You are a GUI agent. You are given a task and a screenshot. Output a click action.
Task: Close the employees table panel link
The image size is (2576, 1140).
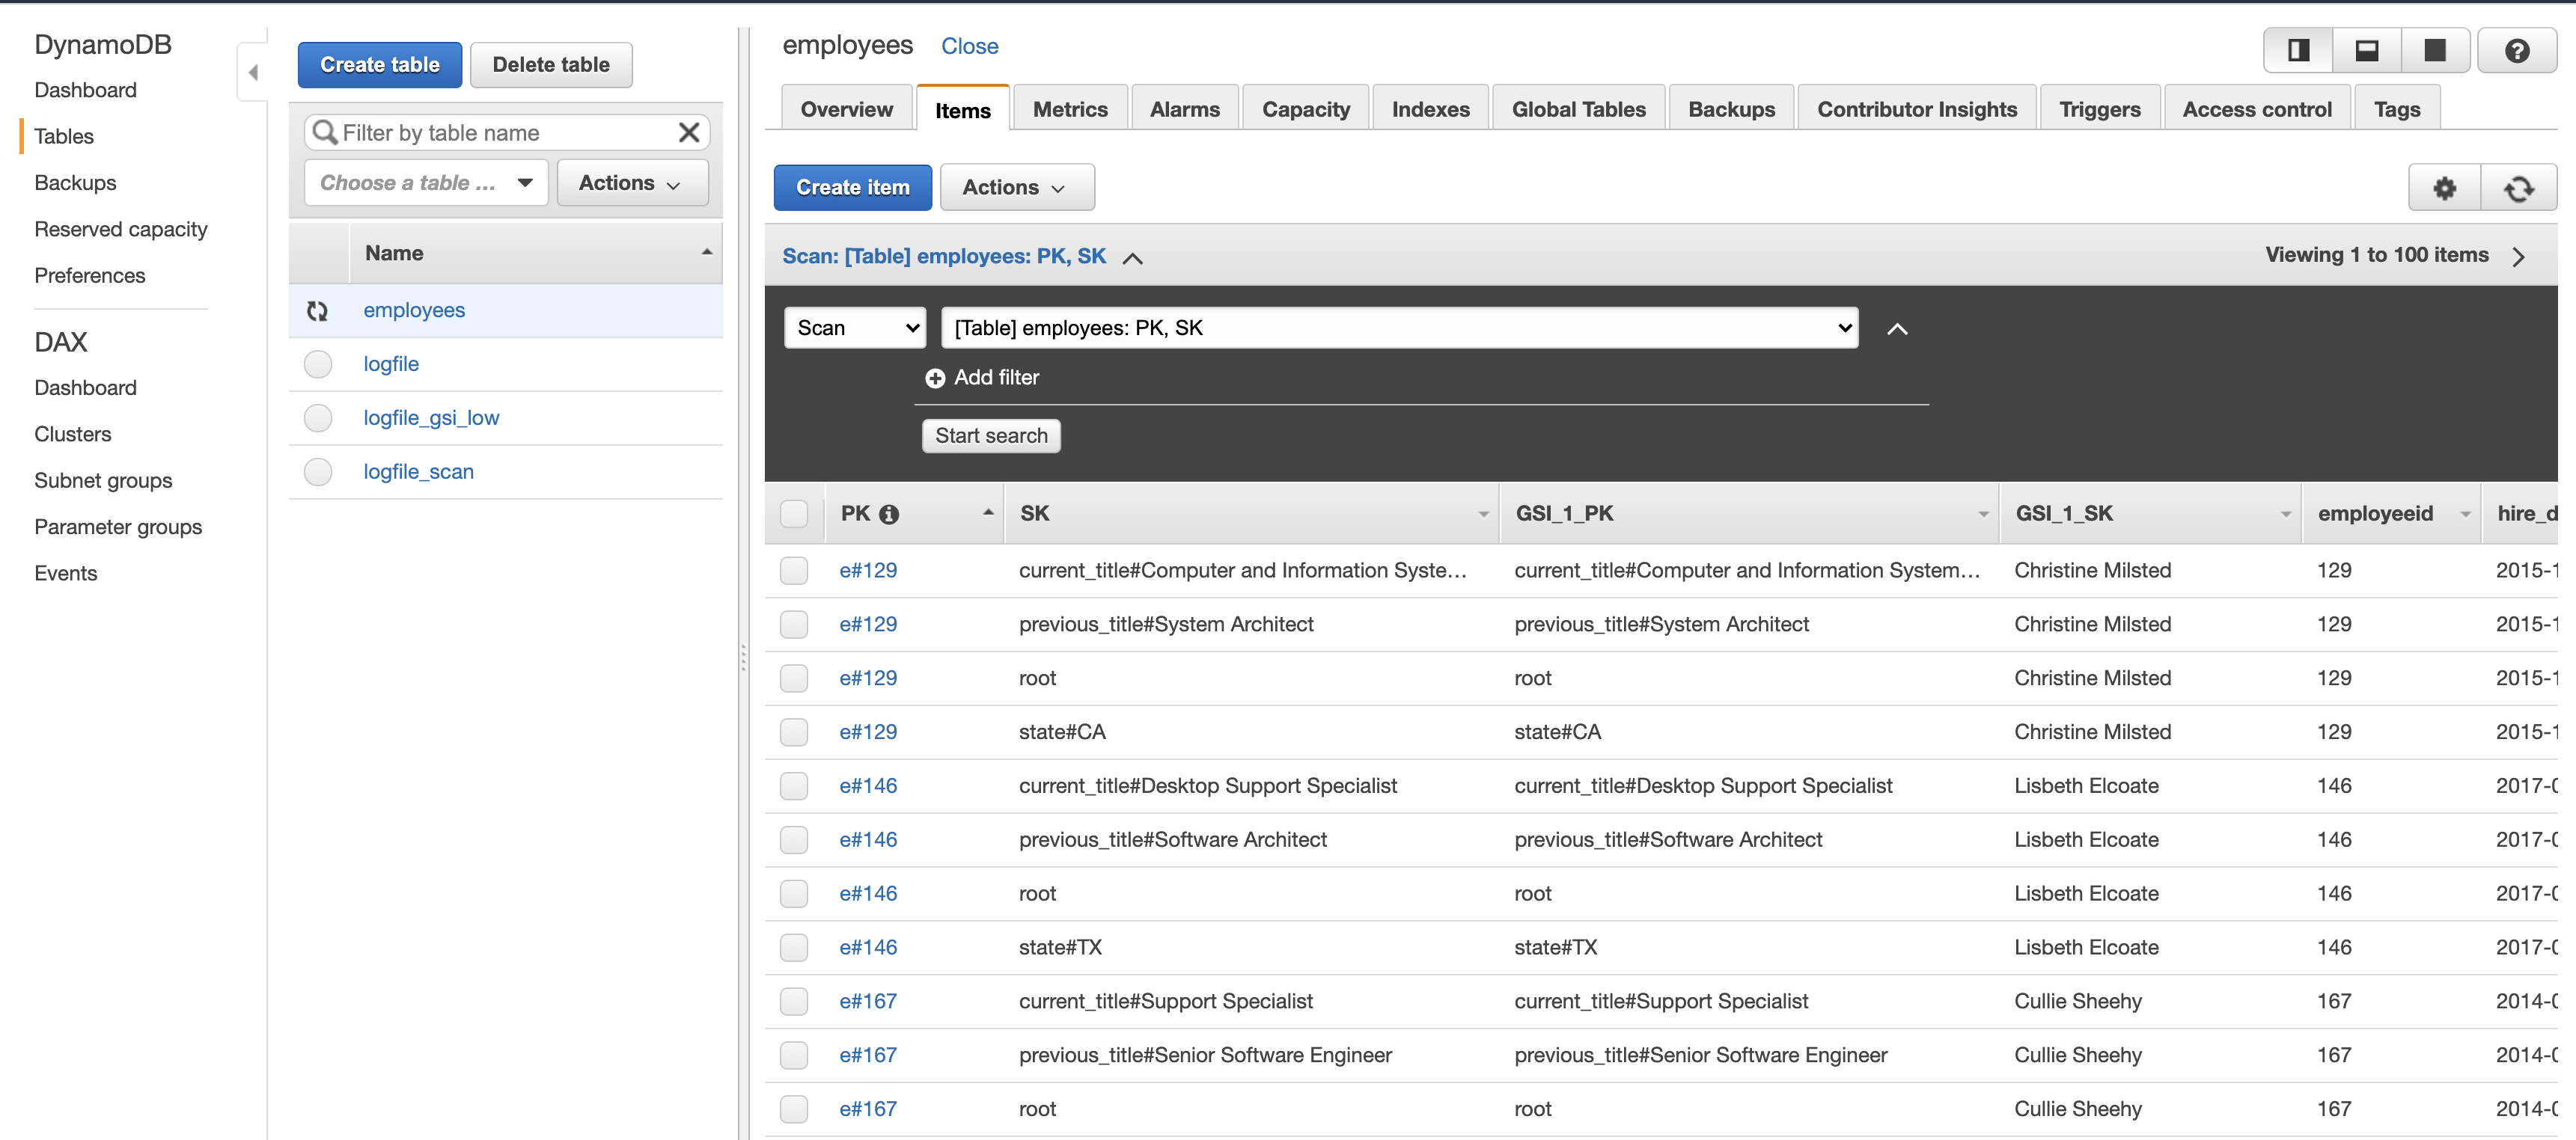tap(969, 46)
